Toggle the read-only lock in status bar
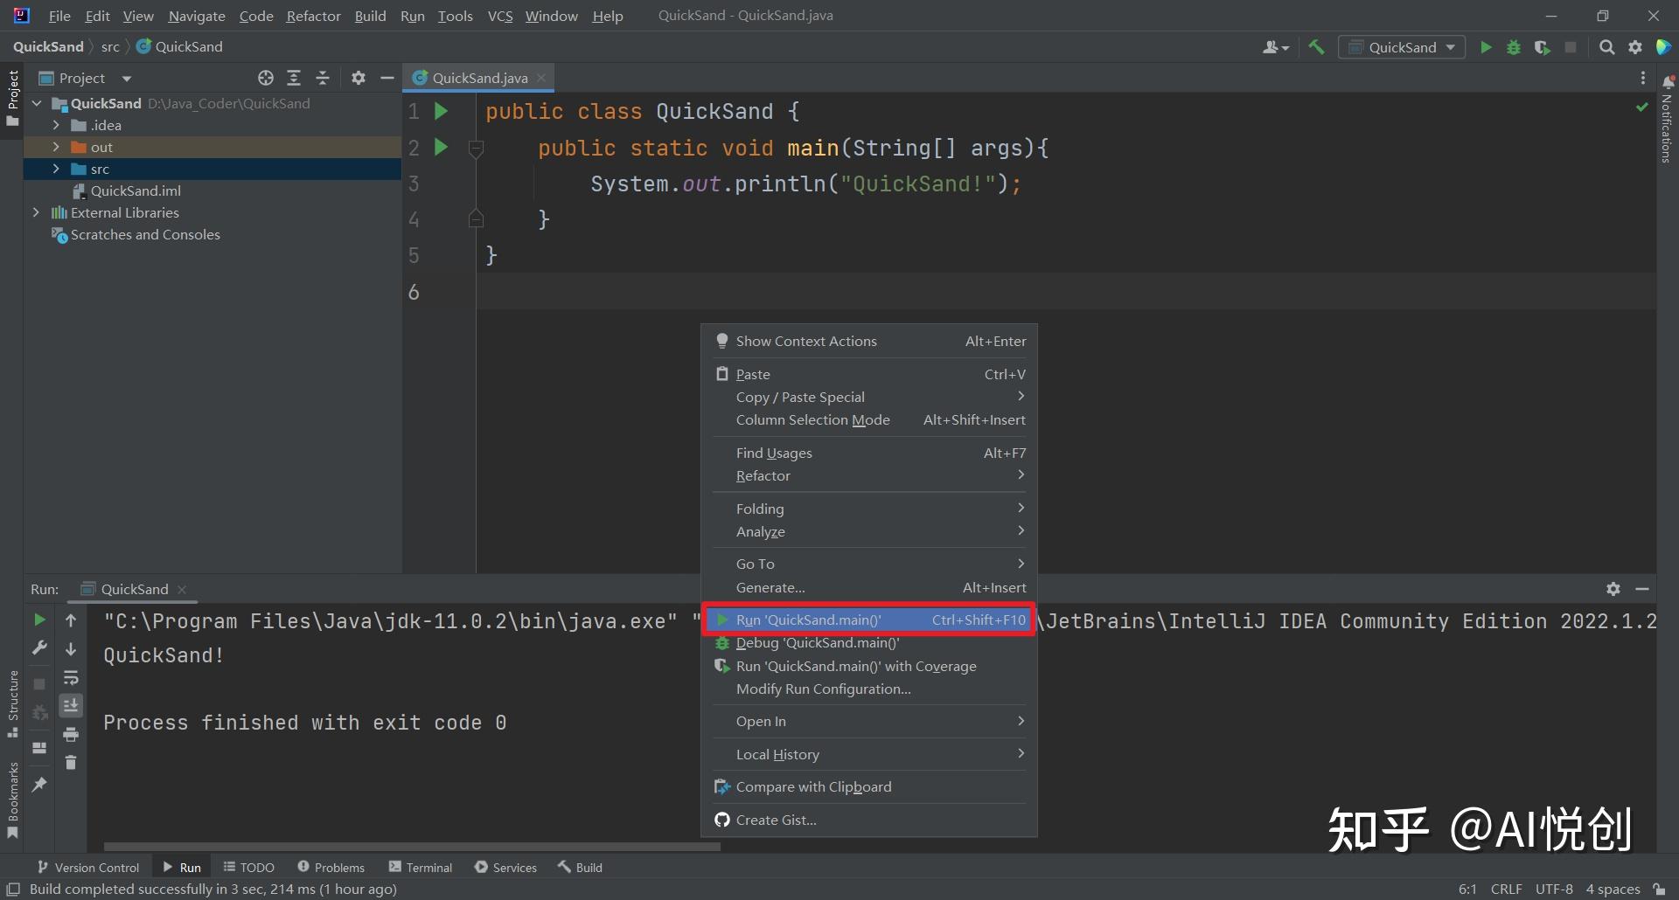1679x900 pixels. tap(1659, 889)
